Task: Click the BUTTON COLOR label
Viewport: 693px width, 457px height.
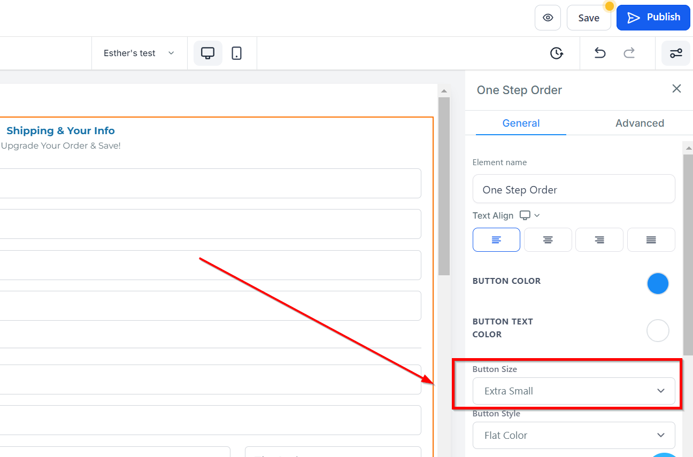Action: (x=506, y=281)
